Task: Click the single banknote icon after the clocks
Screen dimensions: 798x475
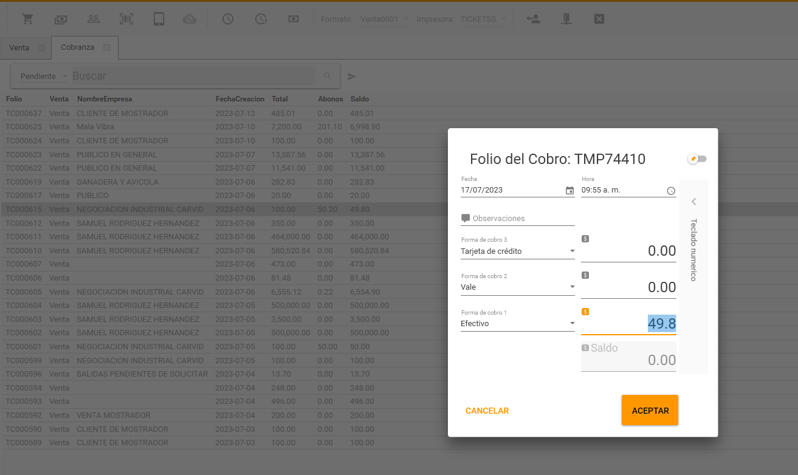Action: 294,19
